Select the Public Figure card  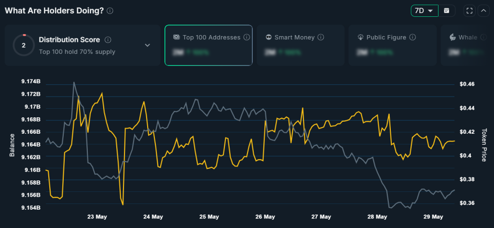click(x=393, y=45)
